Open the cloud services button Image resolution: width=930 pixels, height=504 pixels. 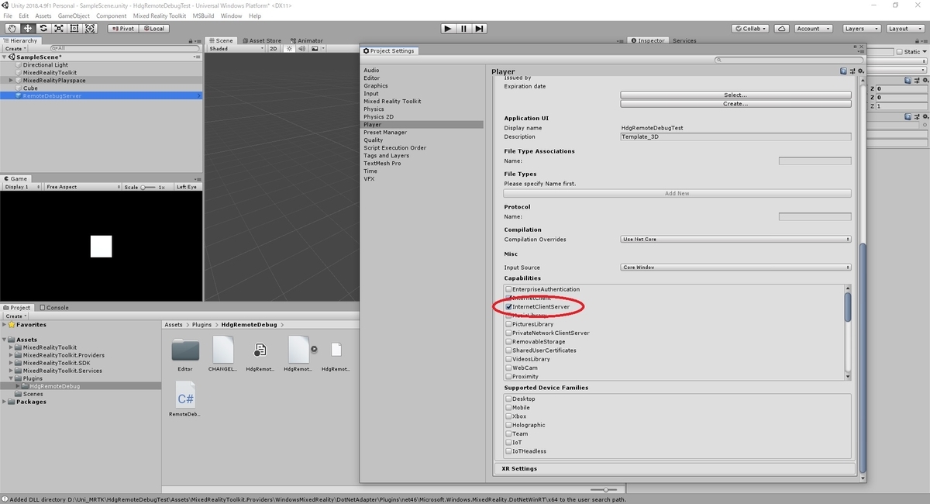782,29
